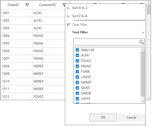Select cell with OrderID 1012
This screenshot has width=152, height=127.
pyautogui.click(x=16, y=96)
